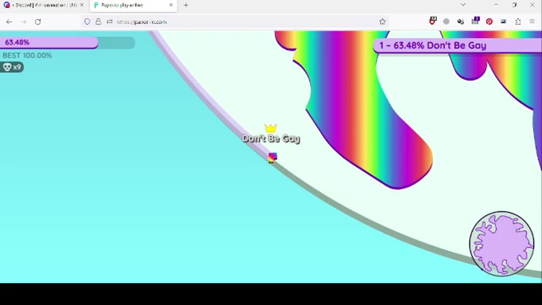542x305 pixels.
Task: Click the site security padlock icon
Action: click(x=98, y=22)
